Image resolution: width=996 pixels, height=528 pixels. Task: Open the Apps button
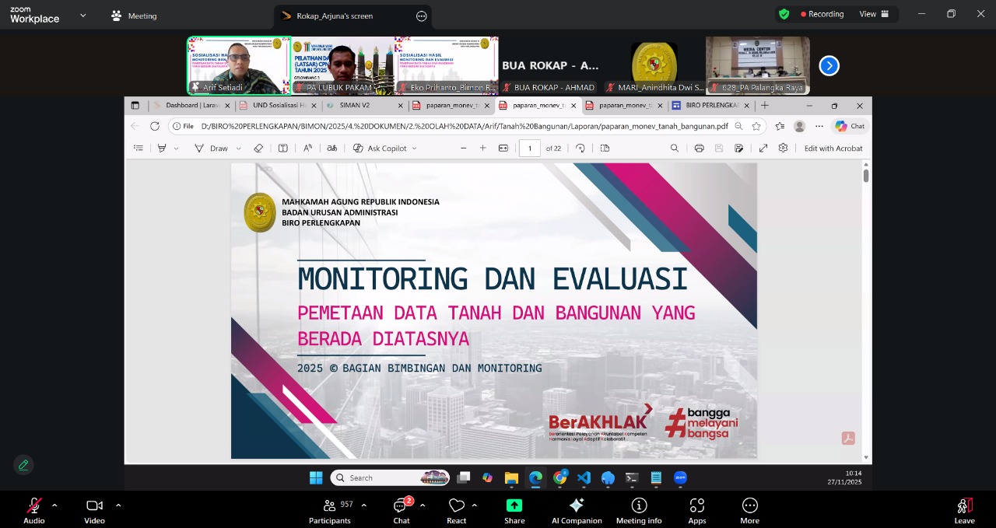coord(697,510)
